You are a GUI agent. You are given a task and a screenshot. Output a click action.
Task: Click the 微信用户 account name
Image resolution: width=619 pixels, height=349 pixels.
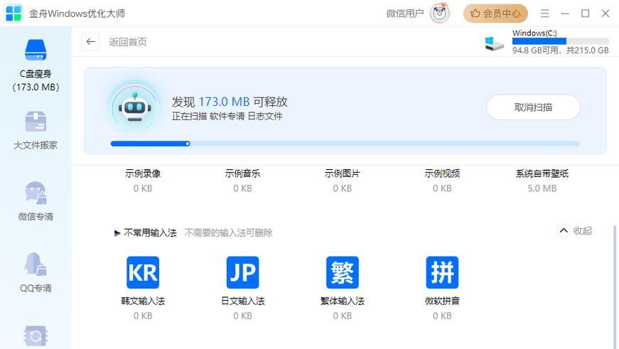(404, 14)
